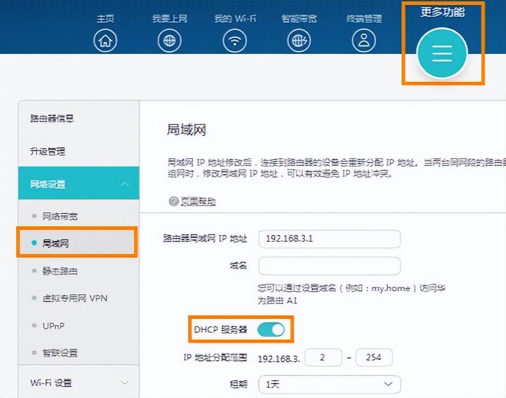Open the 主页 home icon
Image resolution: width=506 pixels, height=398 pixels.
pos(105,40)
